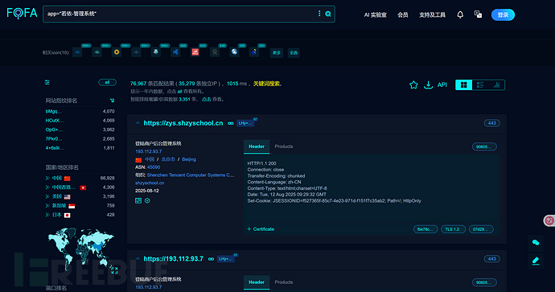Switch language with the translate icon
This screenshot has width=555, height=292.
click(479, 14)
